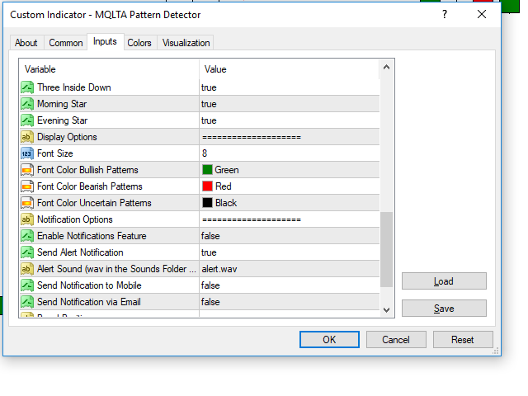Select the Send Notification to Mobile label
This screenshot has height=396, width=528.
[89, 285]
